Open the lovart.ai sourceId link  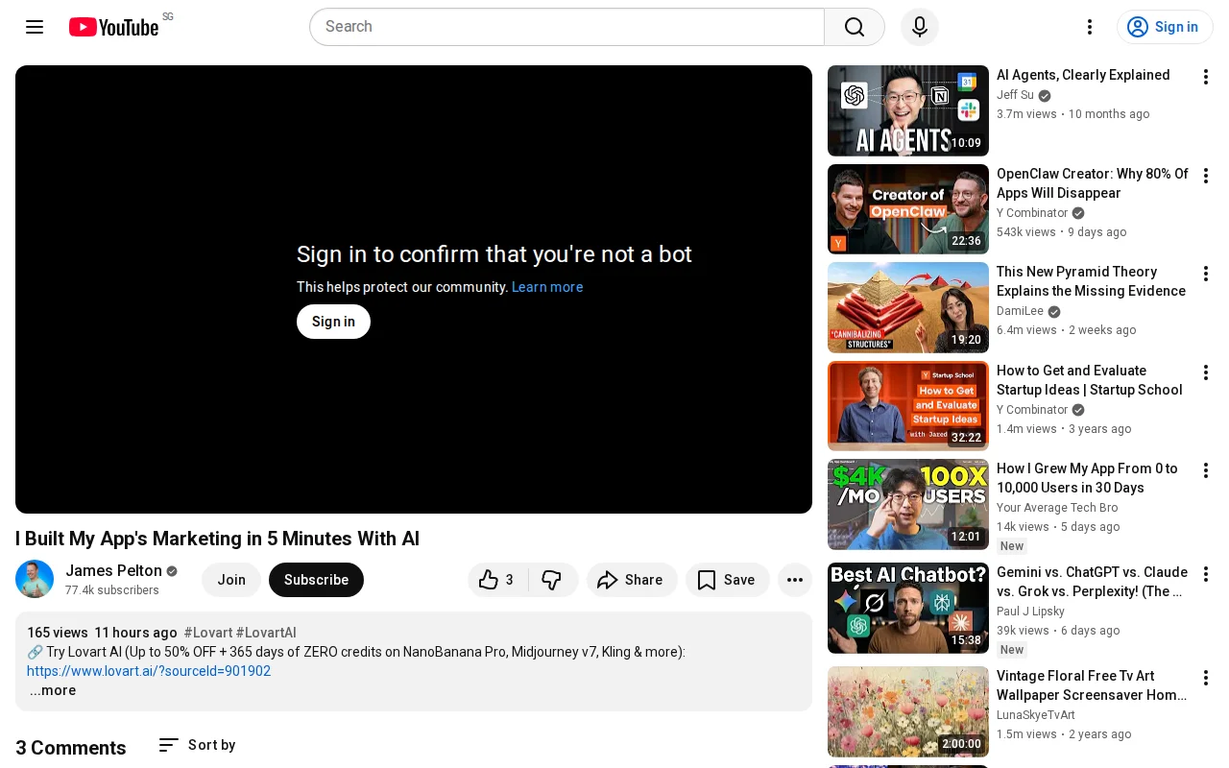pyautogui.click(x=149, y=671)
